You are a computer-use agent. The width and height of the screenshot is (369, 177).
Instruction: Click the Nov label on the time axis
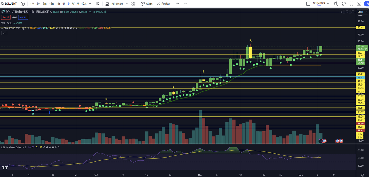click(200, 174)
